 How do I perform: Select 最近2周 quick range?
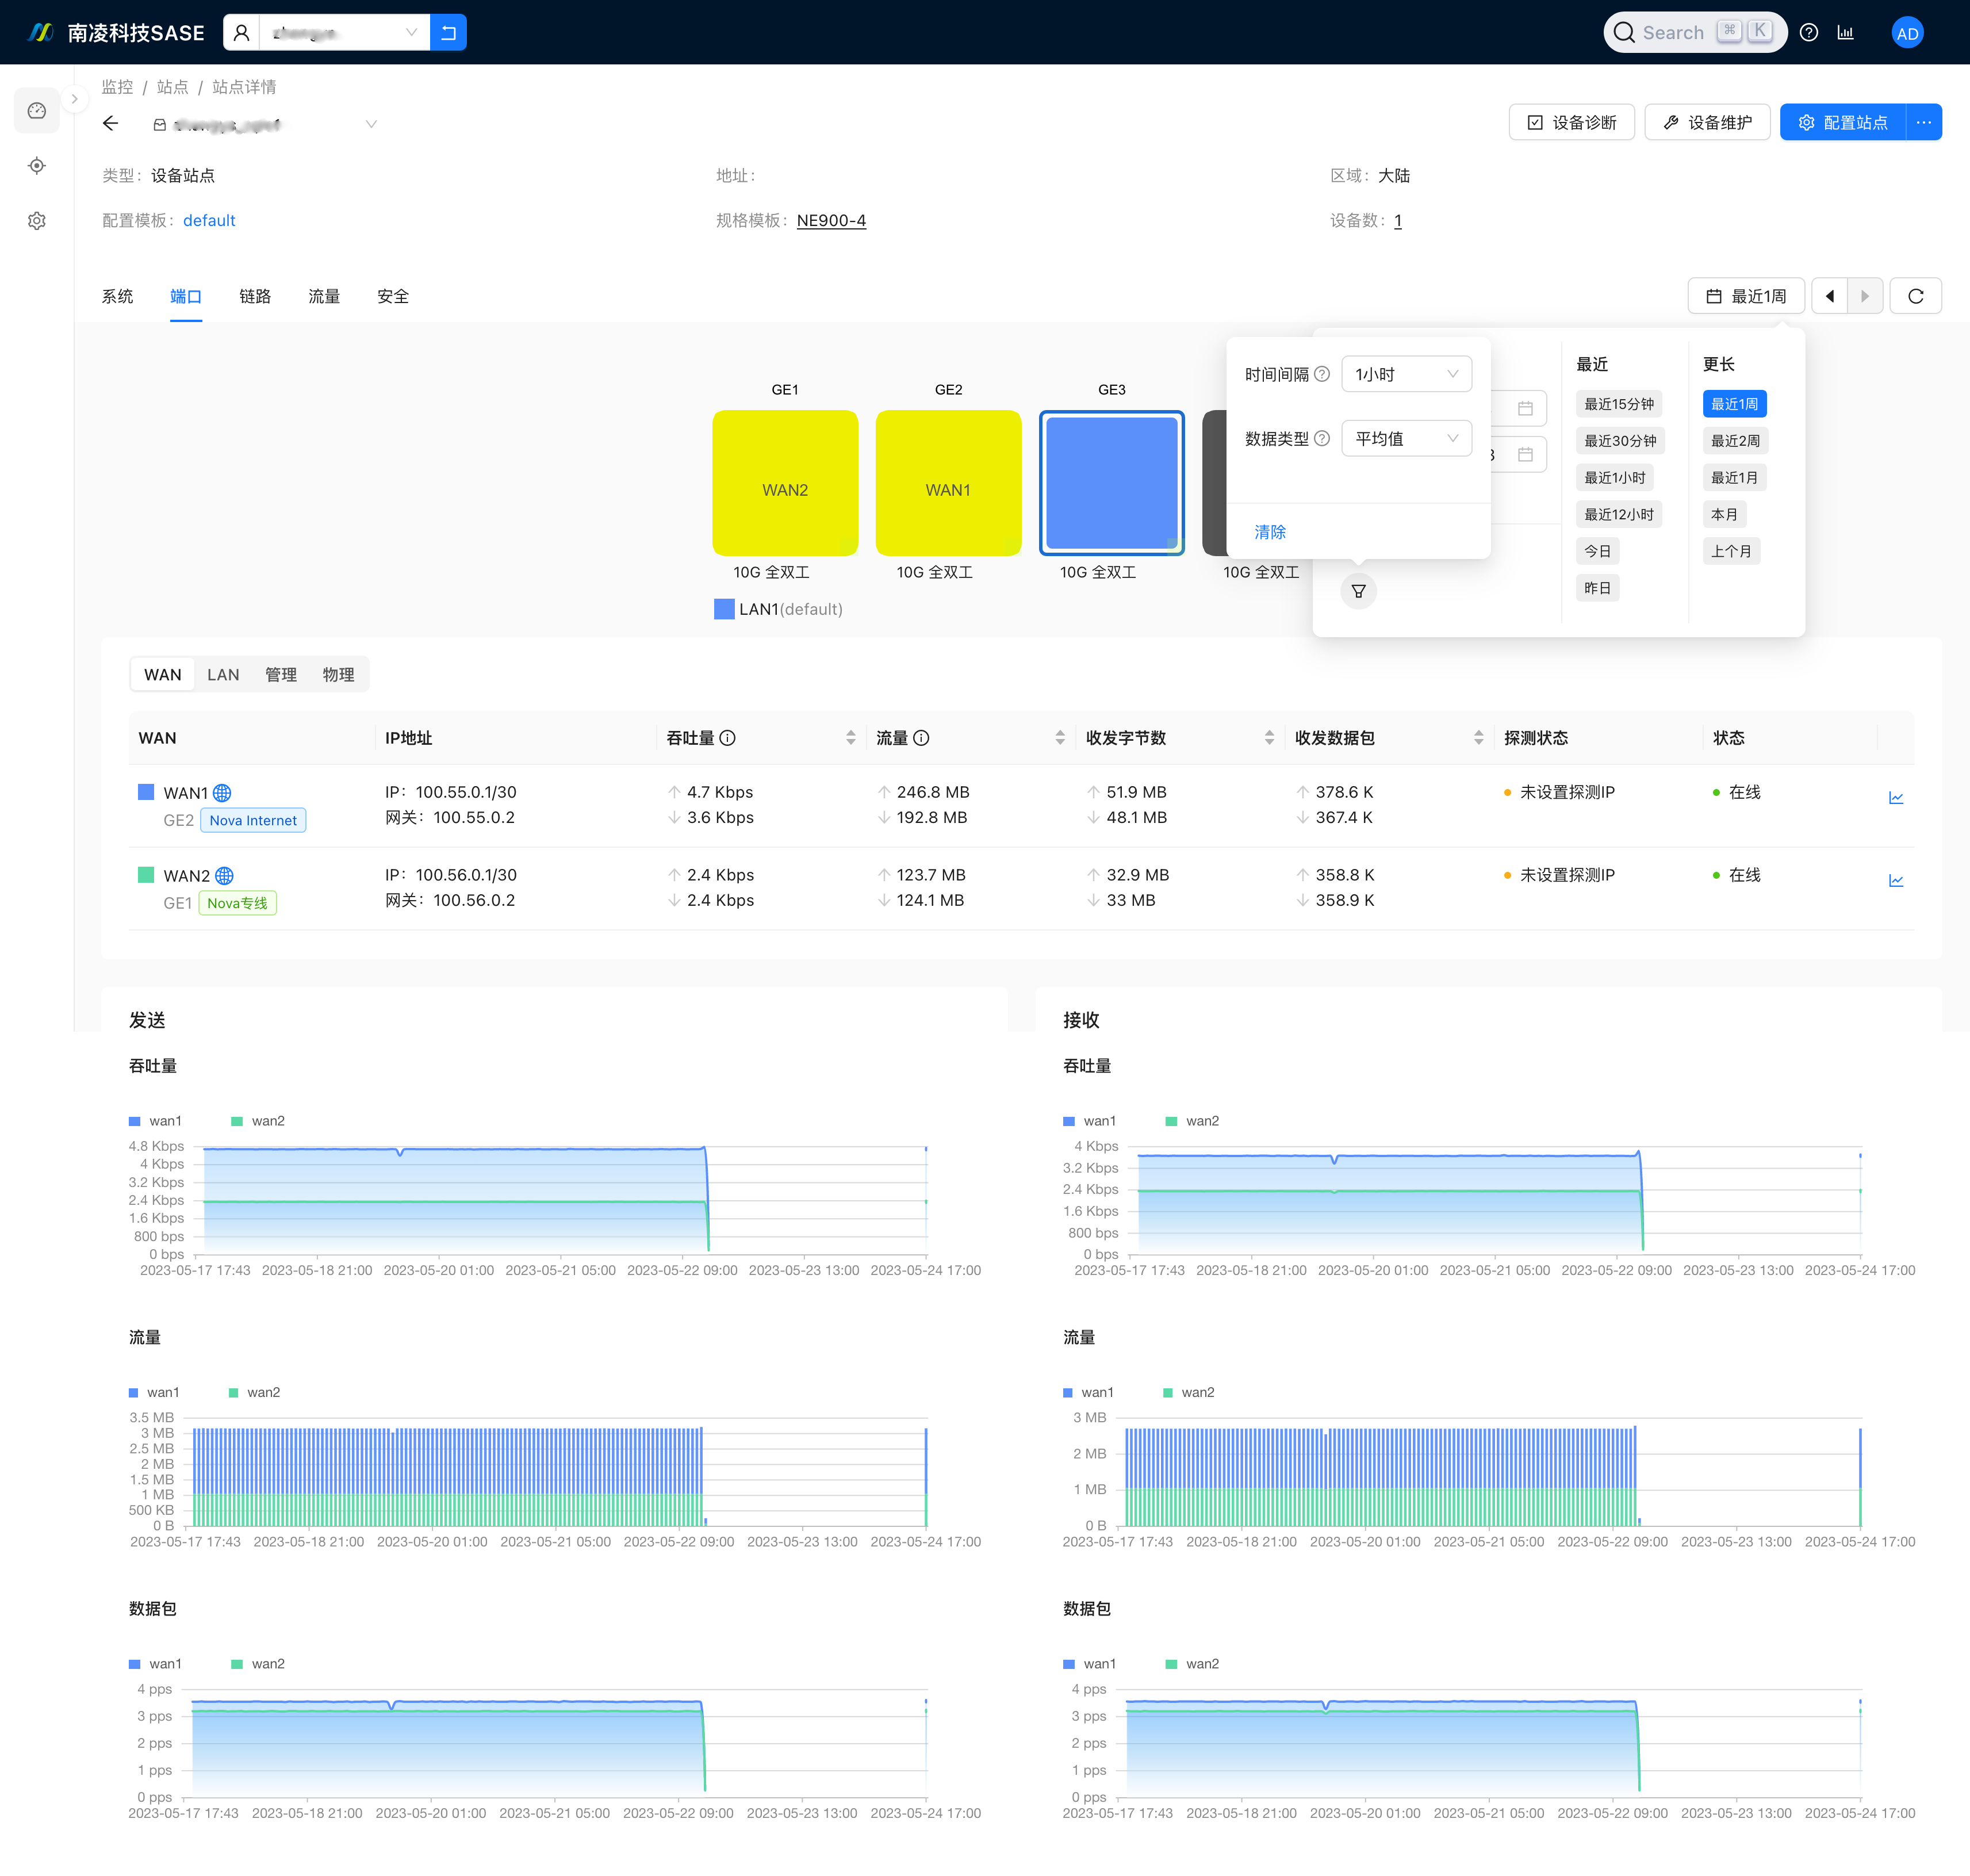coord(1735,441)
